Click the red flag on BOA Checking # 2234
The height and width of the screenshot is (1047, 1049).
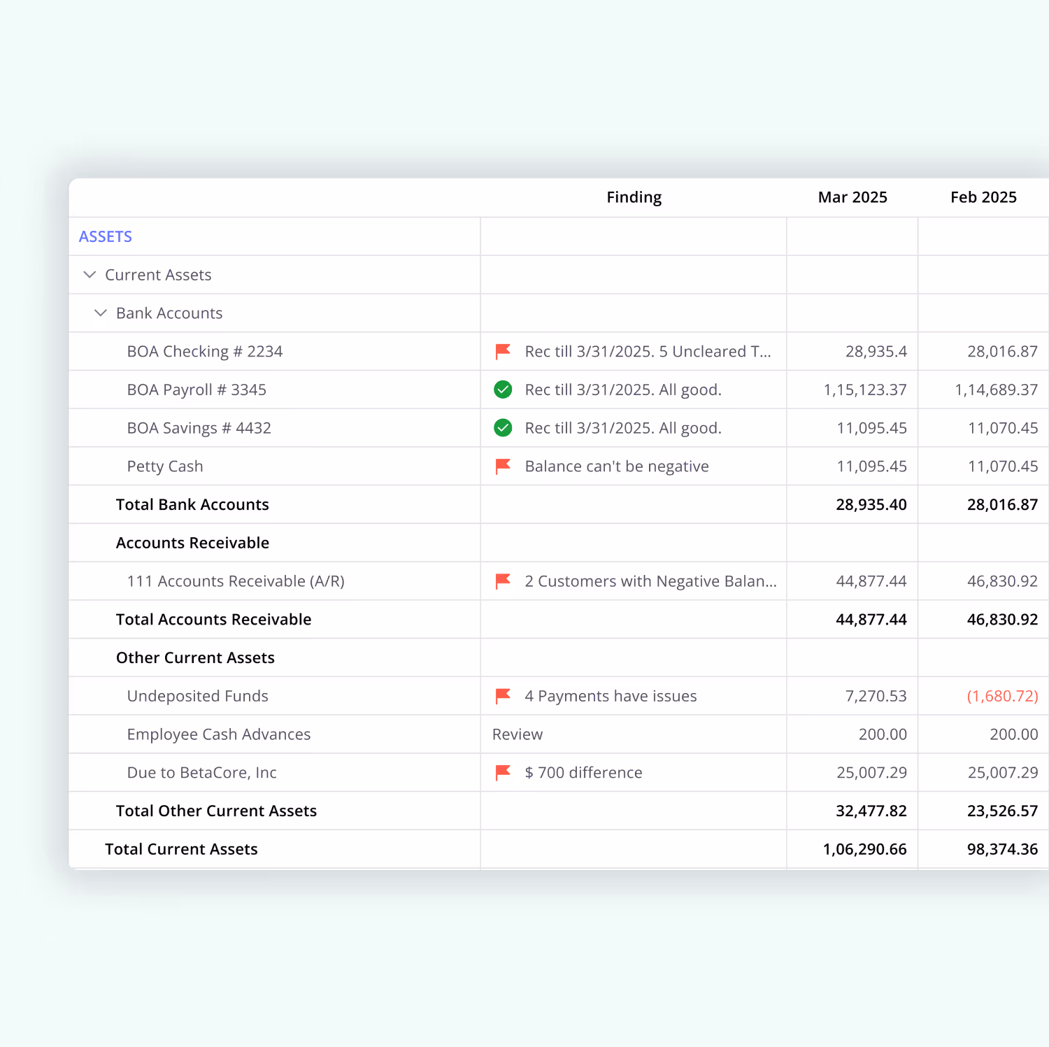(502, 351)
